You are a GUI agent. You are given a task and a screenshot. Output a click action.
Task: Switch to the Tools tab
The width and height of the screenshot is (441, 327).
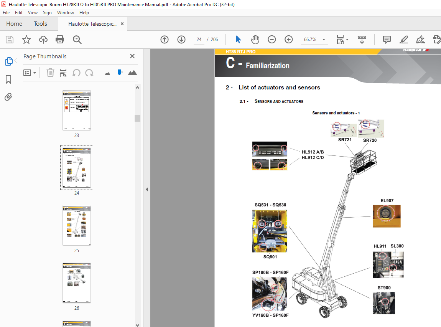point(40,24)
